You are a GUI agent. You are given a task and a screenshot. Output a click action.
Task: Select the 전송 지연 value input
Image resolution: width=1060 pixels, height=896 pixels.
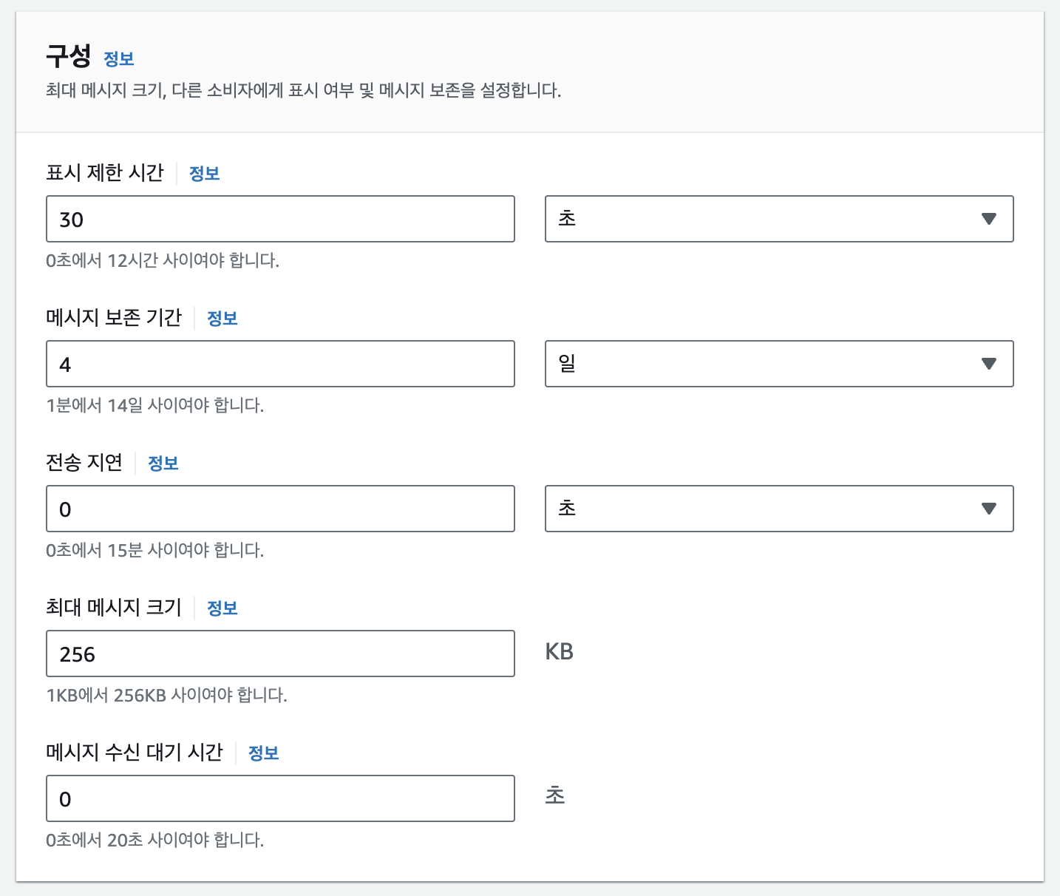tap(280, 509)
